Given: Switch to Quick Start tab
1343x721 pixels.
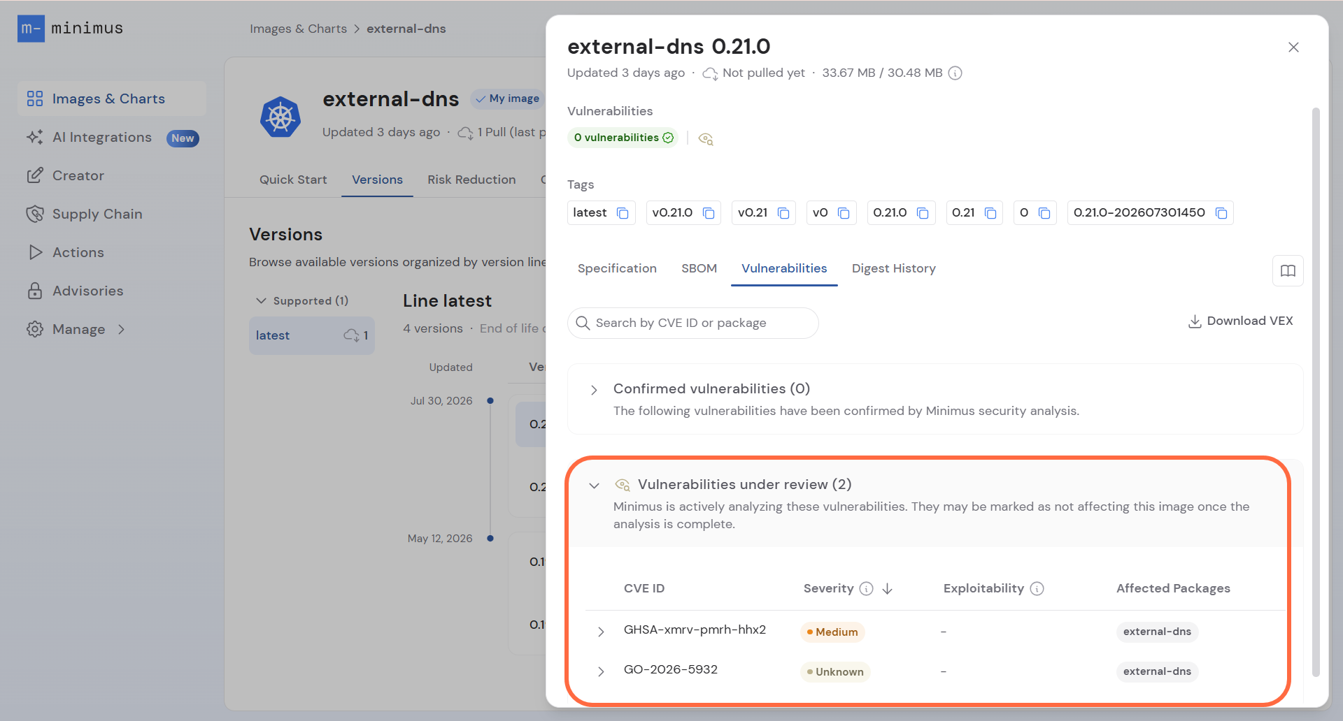Looking at the screenshot, I should tap(293, 180).
